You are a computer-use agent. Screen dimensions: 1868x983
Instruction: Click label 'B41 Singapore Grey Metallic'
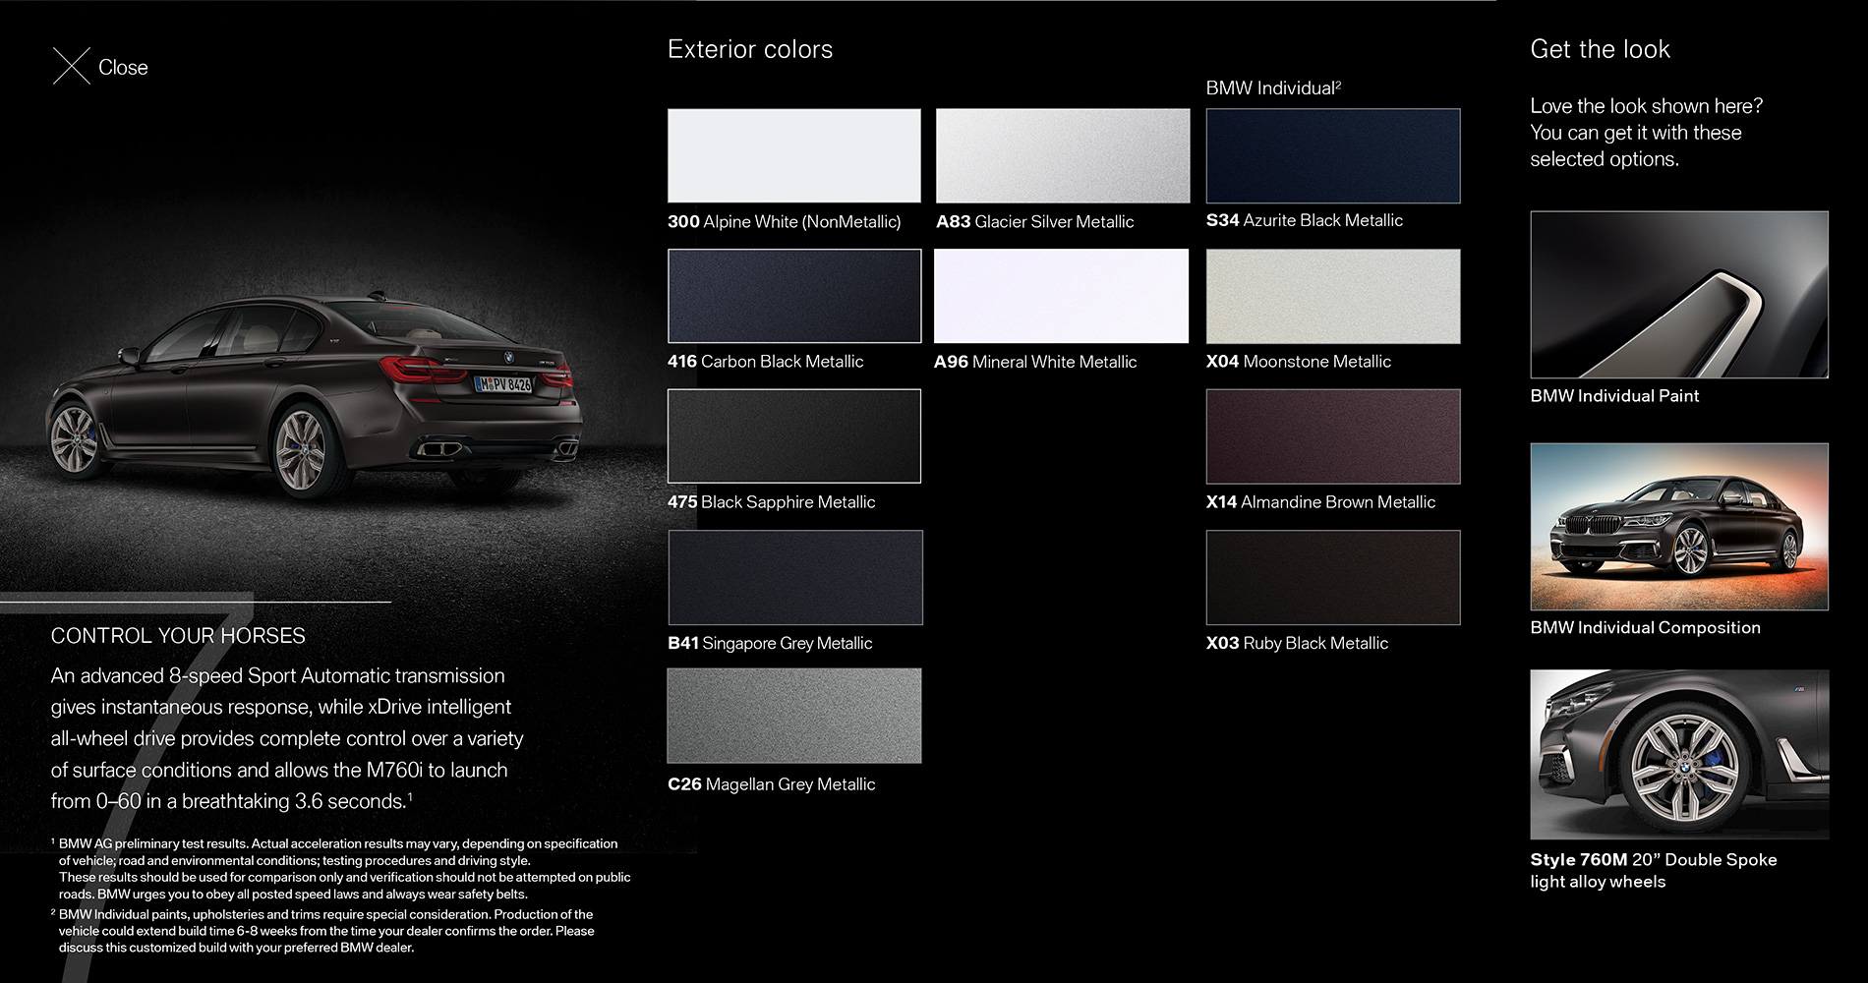tap(770, 643)
